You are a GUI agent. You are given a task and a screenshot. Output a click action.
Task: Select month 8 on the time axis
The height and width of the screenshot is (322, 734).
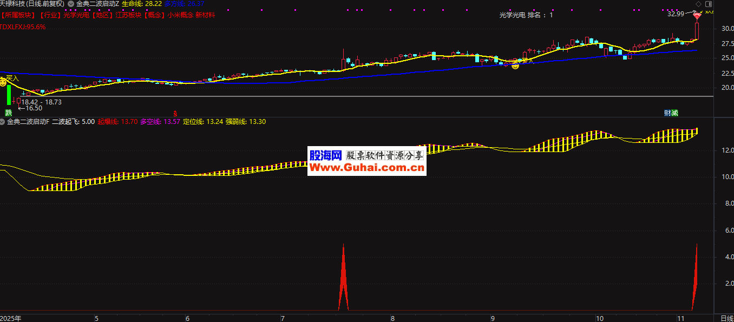tap(392, 318)
